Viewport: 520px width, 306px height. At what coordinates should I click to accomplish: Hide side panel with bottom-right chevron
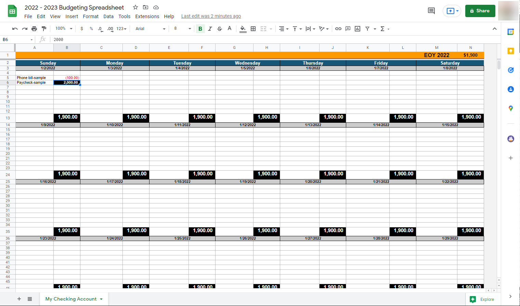(x=510, y=296)
